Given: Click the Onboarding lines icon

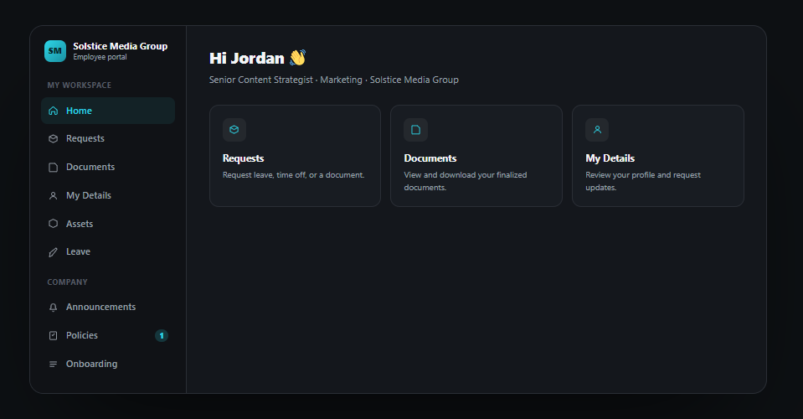Looking at the screenshot, I should (54, 365).
